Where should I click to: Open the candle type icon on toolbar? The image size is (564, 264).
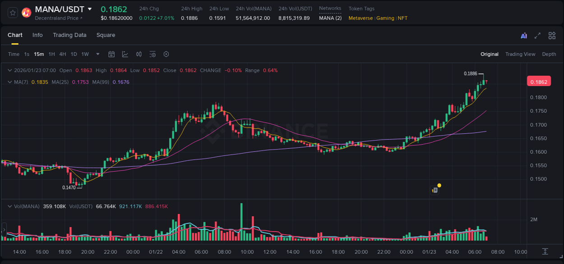pyautogui.click(x=139, y=54)
